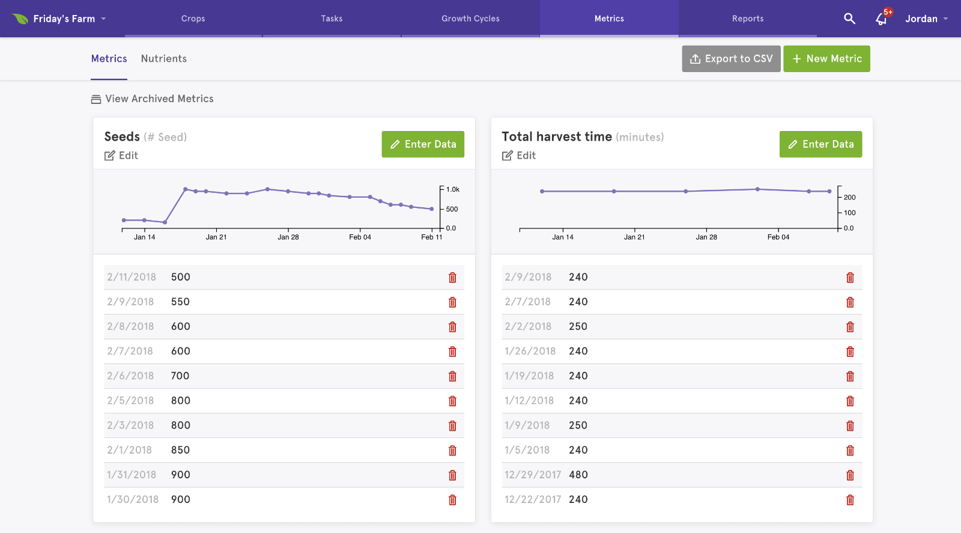Screen dimensions: 961x533
Task: Delete the 1/9/2018 harvest time entry
Action: (x=850, y=426)
